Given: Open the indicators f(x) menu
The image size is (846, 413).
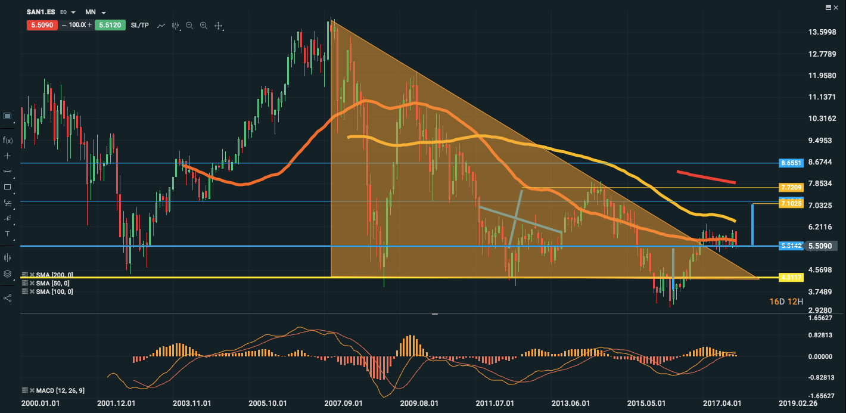Looking at the screenshot, I should (x=8, y=140).
